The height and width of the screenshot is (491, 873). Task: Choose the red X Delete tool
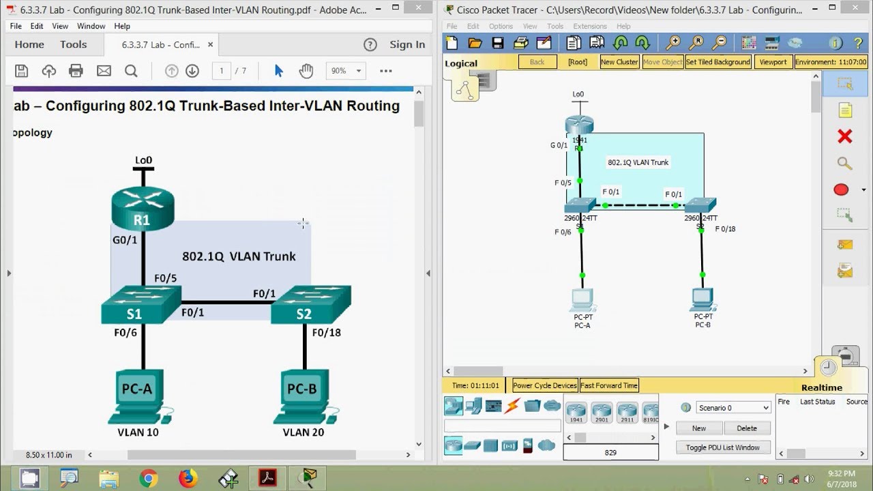tap(845, 137)
